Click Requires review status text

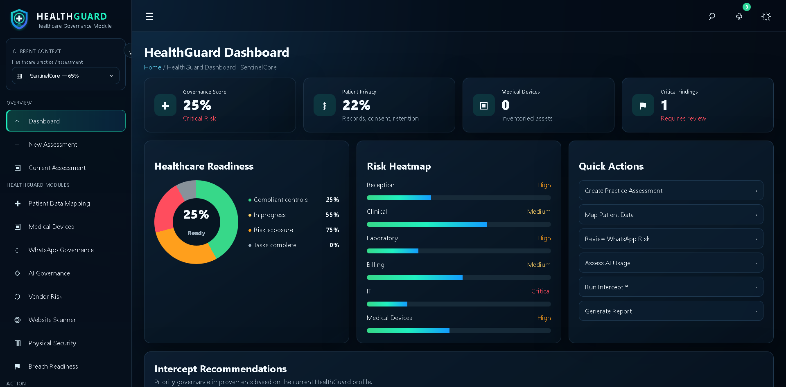[x=683, y=119]
